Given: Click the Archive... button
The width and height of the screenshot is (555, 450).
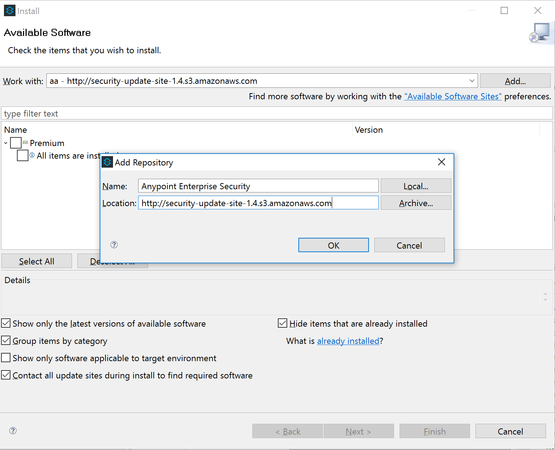Looking at the screenshot, I should (416, 203).
